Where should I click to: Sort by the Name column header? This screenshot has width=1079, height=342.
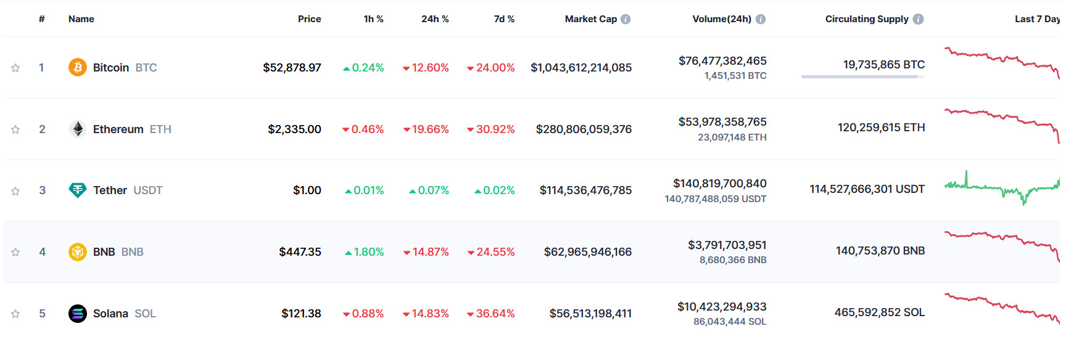click(81, 19)
